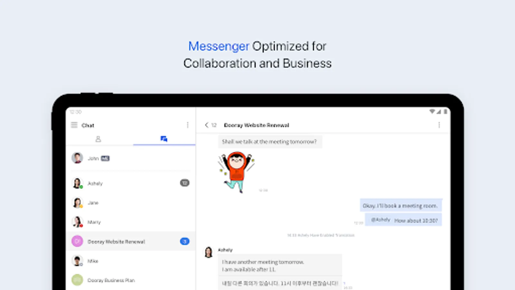The image size is (515, 290).
Task: Select the Dooray Website Renewal room
Action: [x=131, y=241]
